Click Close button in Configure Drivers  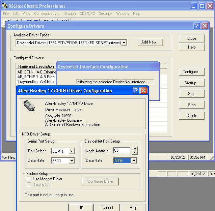[192, 38]
